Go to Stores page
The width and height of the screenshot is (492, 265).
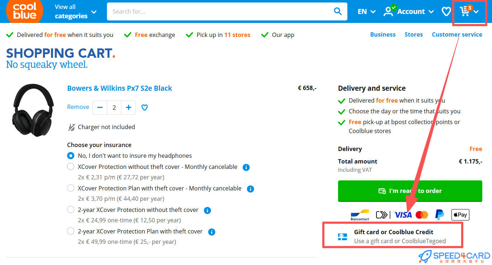click(x=413, y=34)
